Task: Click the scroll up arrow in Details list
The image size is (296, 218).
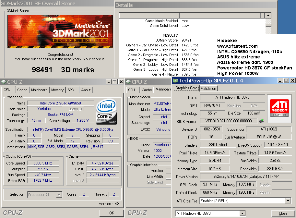Action: [x=268, y=15]
